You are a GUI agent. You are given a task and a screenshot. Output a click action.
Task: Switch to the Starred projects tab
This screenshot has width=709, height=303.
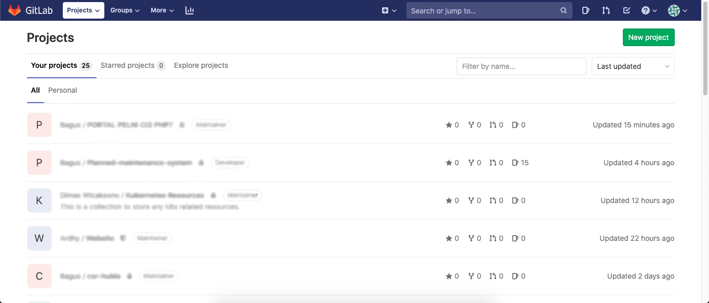coord(132,65)
